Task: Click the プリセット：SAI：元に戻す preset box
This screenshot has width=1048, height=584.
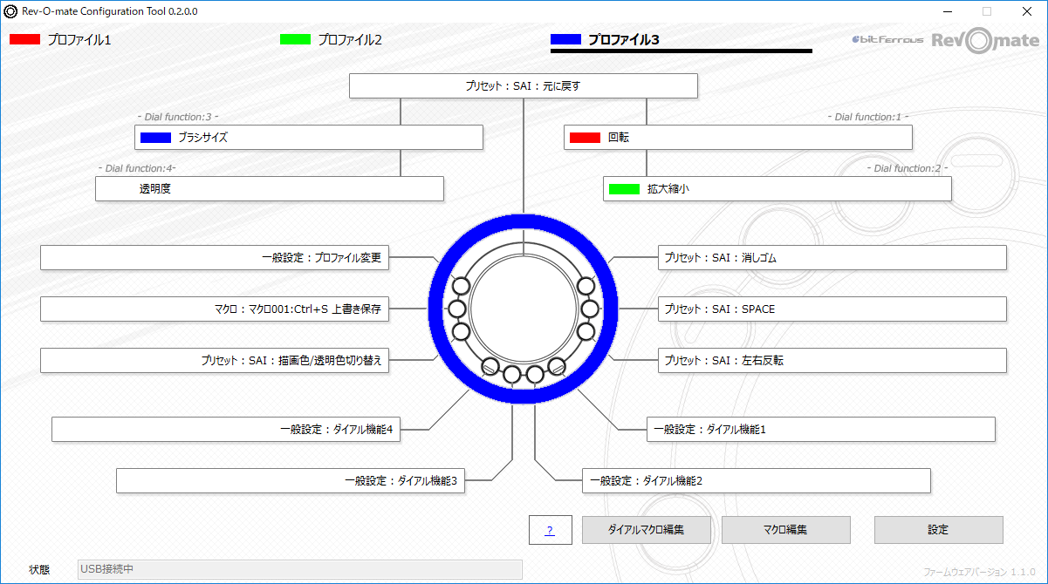Action: point(523,85)
